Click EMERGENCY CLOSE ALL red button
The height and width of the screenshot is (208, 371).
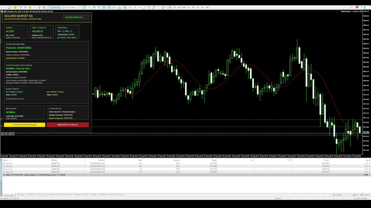[68, 125]
